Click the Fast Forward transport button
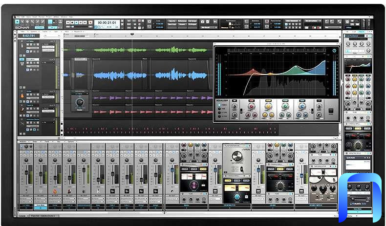386x226 pixels. click(x=85, y=22)
